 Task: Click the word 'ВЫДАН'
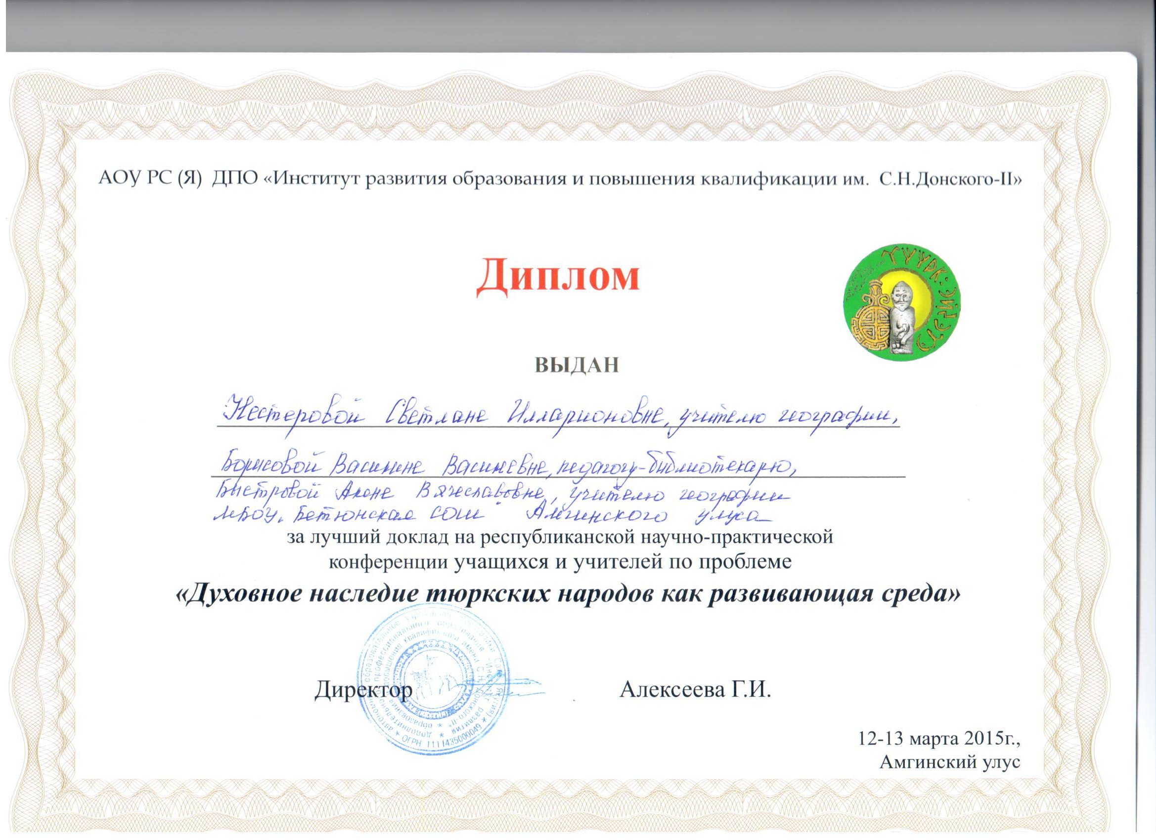pyautogui.click(x=577, y=364)
